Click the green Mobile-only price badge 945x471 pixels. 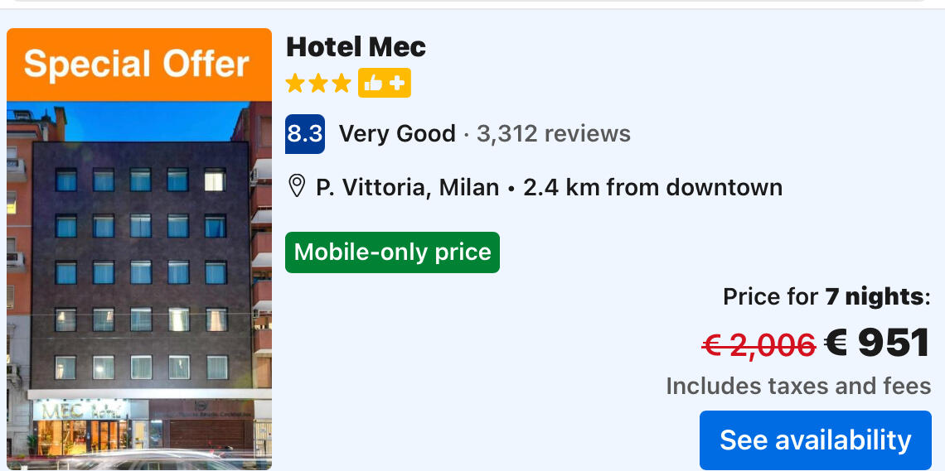coord(392,252)
